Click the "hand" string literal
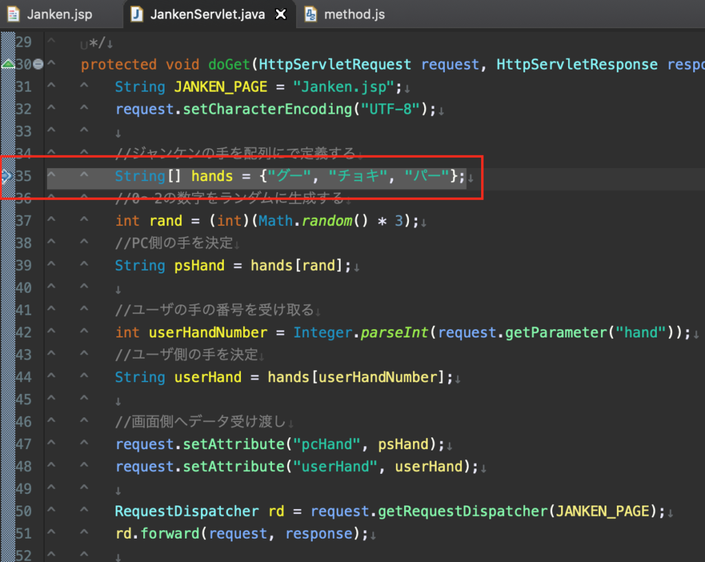 click(x=641, y=333)
